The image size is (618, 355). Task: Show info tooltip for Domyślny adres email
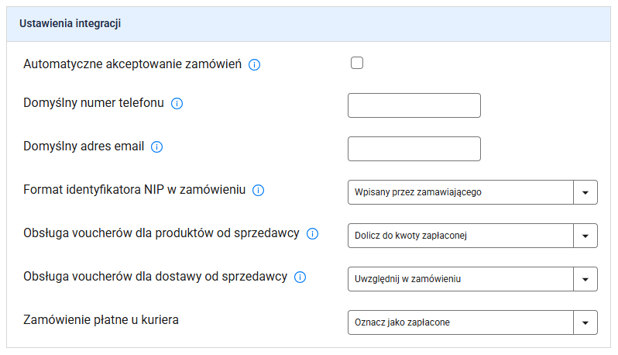[156, 146]
